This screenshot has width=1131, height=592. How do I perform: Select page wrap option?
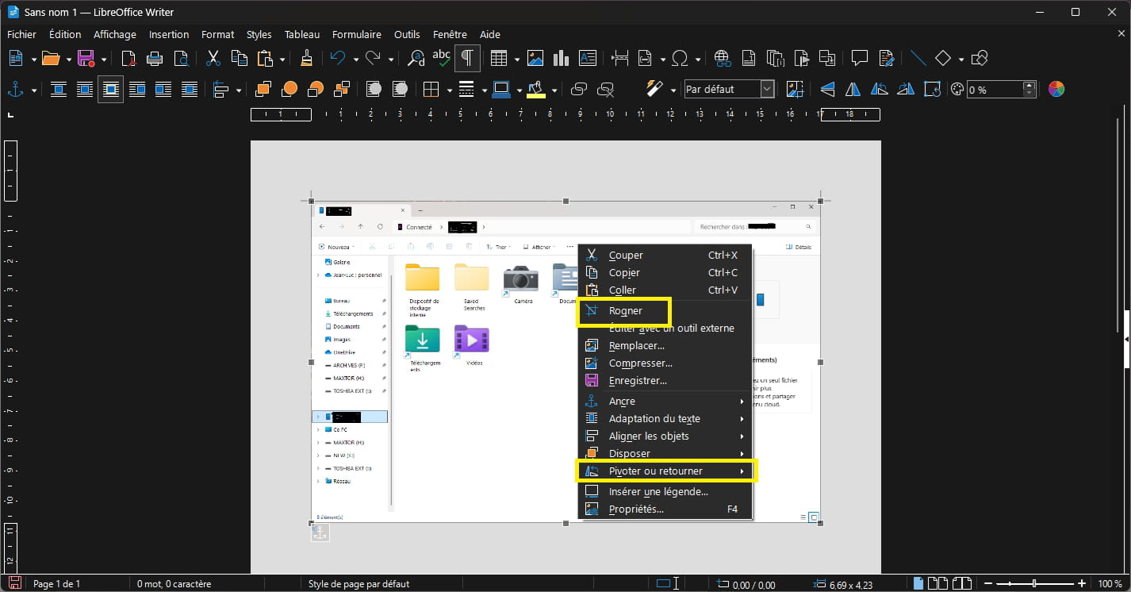85,90
